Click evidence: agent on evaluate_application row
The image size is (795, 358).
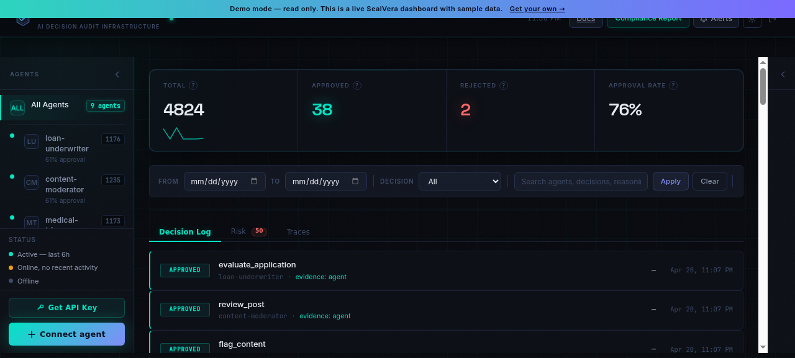click(x=321, y=277)
